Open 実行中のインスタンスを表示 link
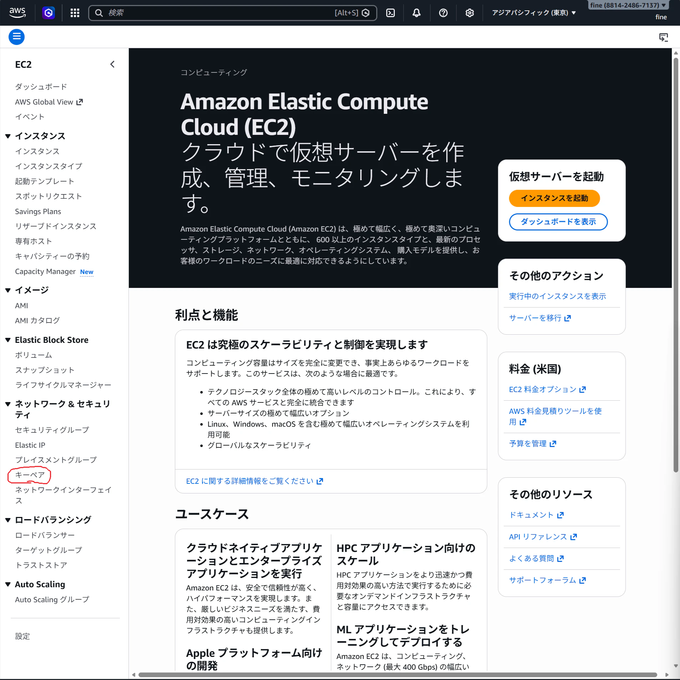Viewport: 680px width, 680px height. (558, 296)
